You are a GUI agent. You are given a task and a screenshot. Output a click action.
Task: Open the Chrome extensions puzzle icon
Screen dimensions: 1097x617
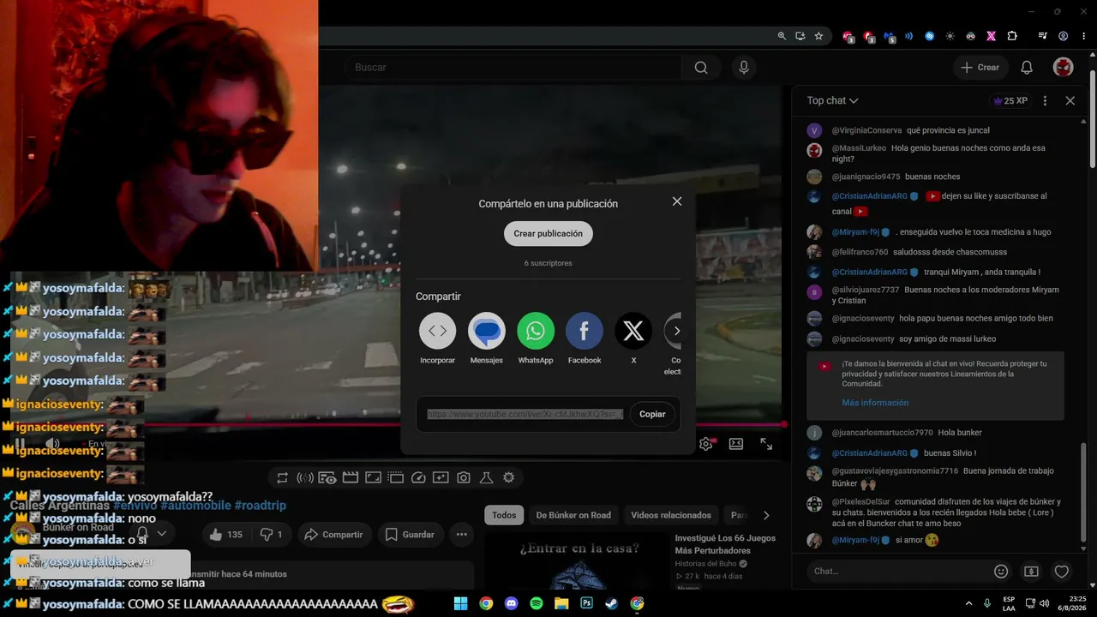click(x=1012, y=36)
